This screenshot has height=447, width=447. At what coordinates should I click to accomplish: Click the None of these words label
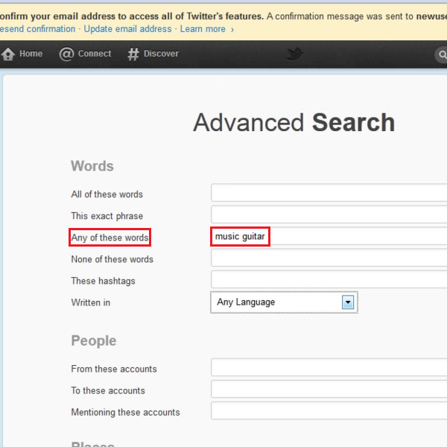[112, 259]
